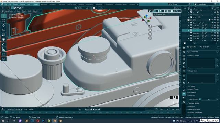Open timeline Marker menu
Viewport: 220px width, 123px height.
point(31,109)
